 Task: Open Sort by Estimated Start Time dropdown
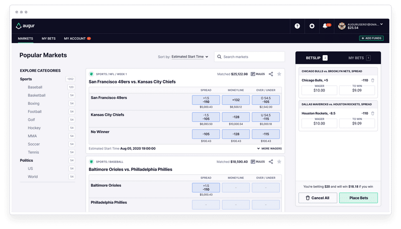pos(190,57)
